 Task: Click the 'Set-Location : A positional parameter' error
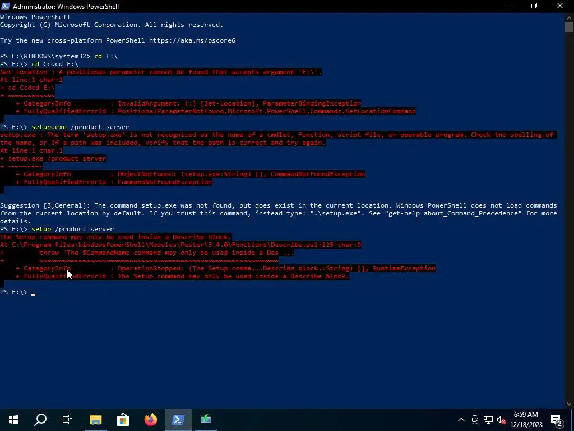[161, 72]
